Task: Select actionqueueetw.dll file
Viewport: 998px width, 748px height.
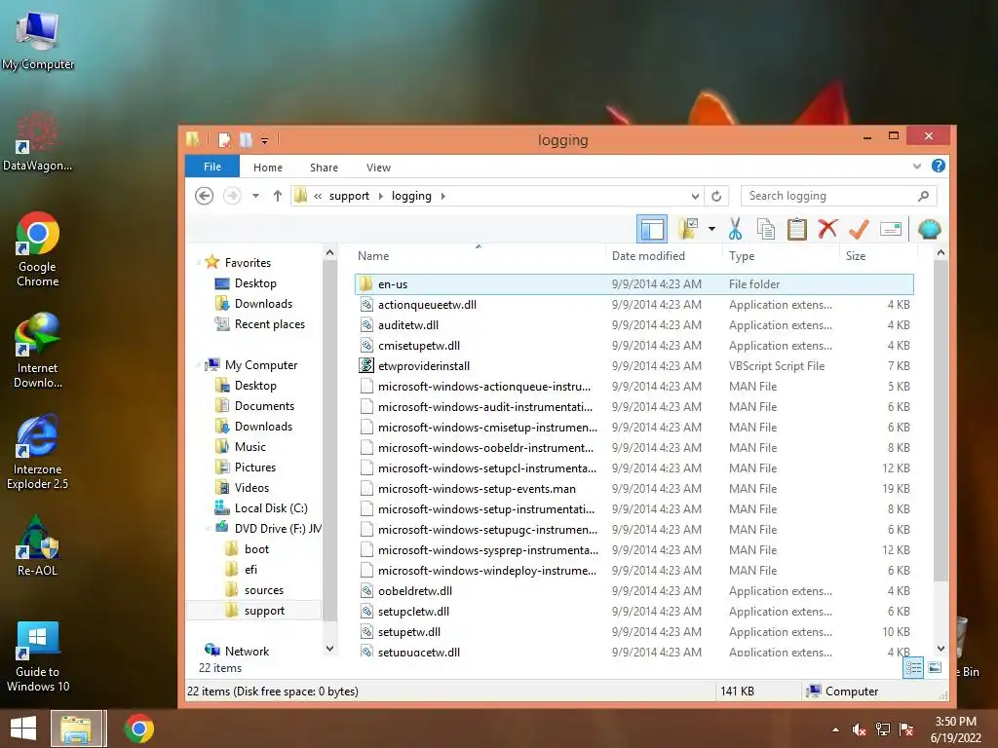Action: pos(633,305)
